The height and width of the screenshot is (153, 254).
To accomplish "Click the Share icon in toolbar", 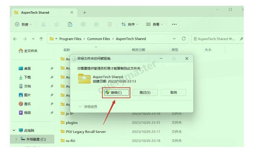I will (97, 24).
